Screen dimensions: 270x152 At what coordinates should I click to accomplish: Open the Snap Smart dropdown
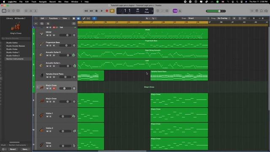[199, 18]
